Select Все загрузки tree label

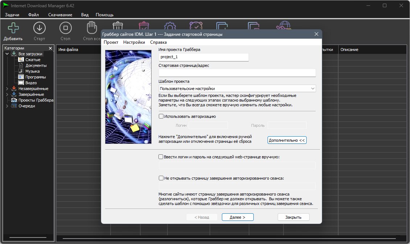(30, 54)
